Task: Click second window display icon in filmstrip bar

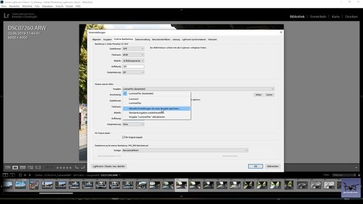Action: click(12, 175)
